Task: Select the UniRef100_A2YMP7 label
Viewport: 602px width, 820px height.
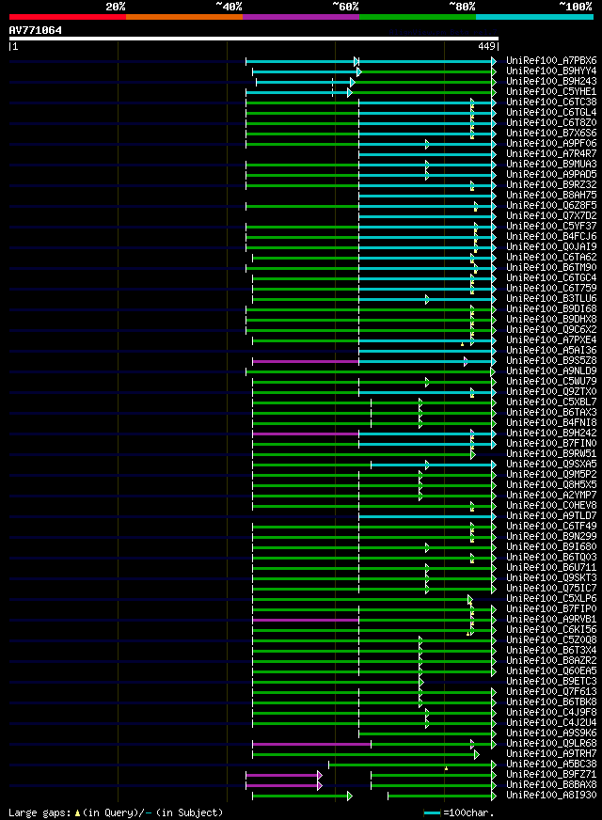Action: (551, 496)
